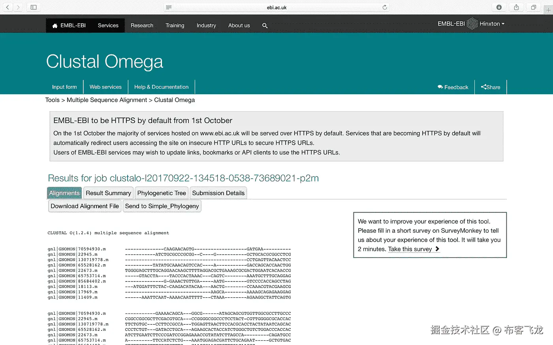Toggle the Safari sidebar icon
This screenshot has height=345, width=553.
tap(34, 7)
